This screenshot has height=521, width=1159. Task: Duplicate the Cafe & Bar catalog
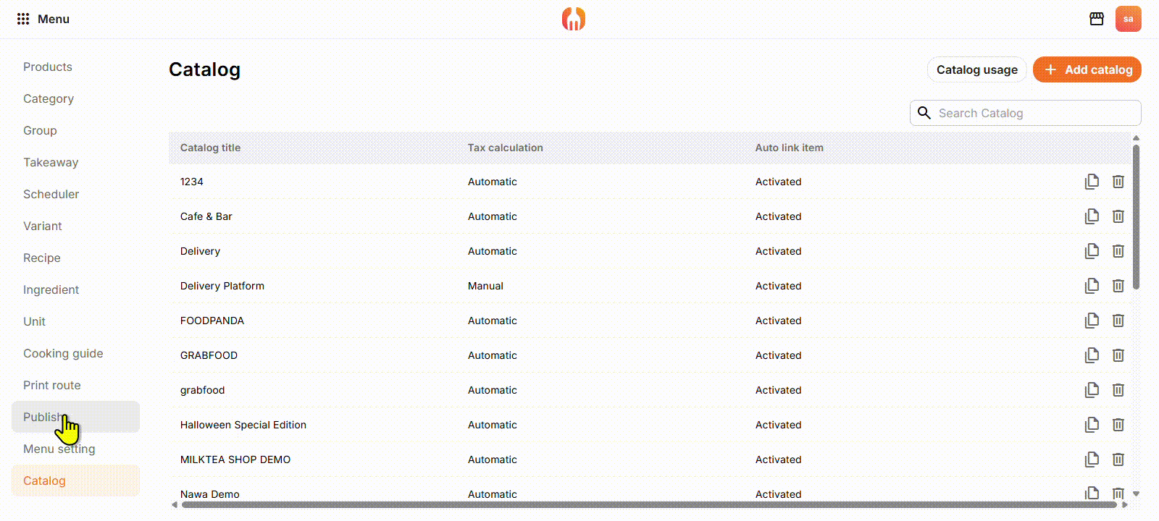[1092, 216]
